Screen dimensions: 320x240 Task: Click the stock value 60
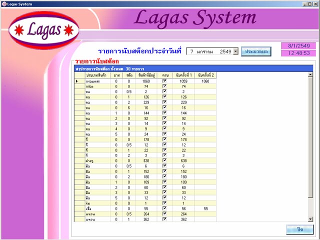tap(146, 187)
